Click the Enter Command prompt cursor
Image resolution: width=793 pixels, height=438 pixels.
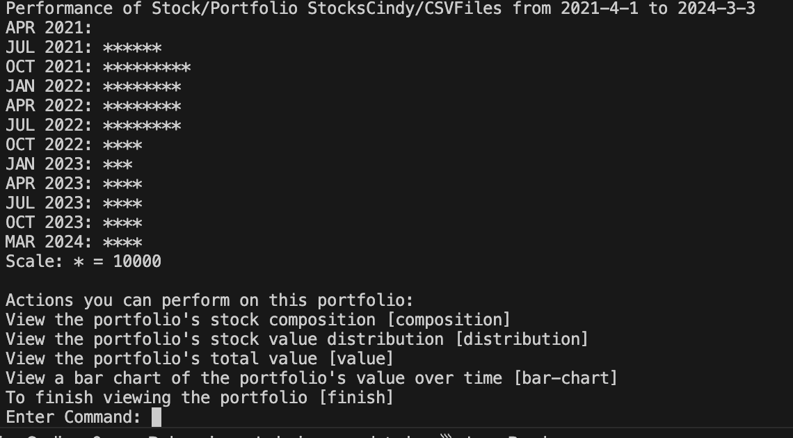click(157, 417)
